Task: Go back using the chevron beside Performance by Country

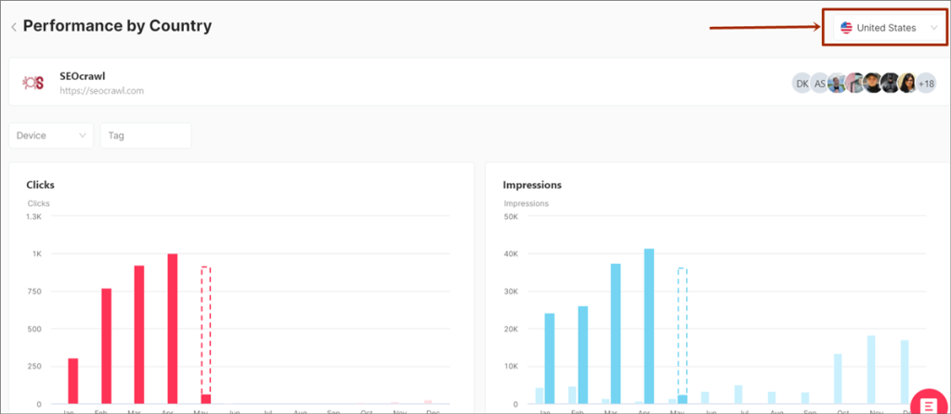Action: click(13, 27)
